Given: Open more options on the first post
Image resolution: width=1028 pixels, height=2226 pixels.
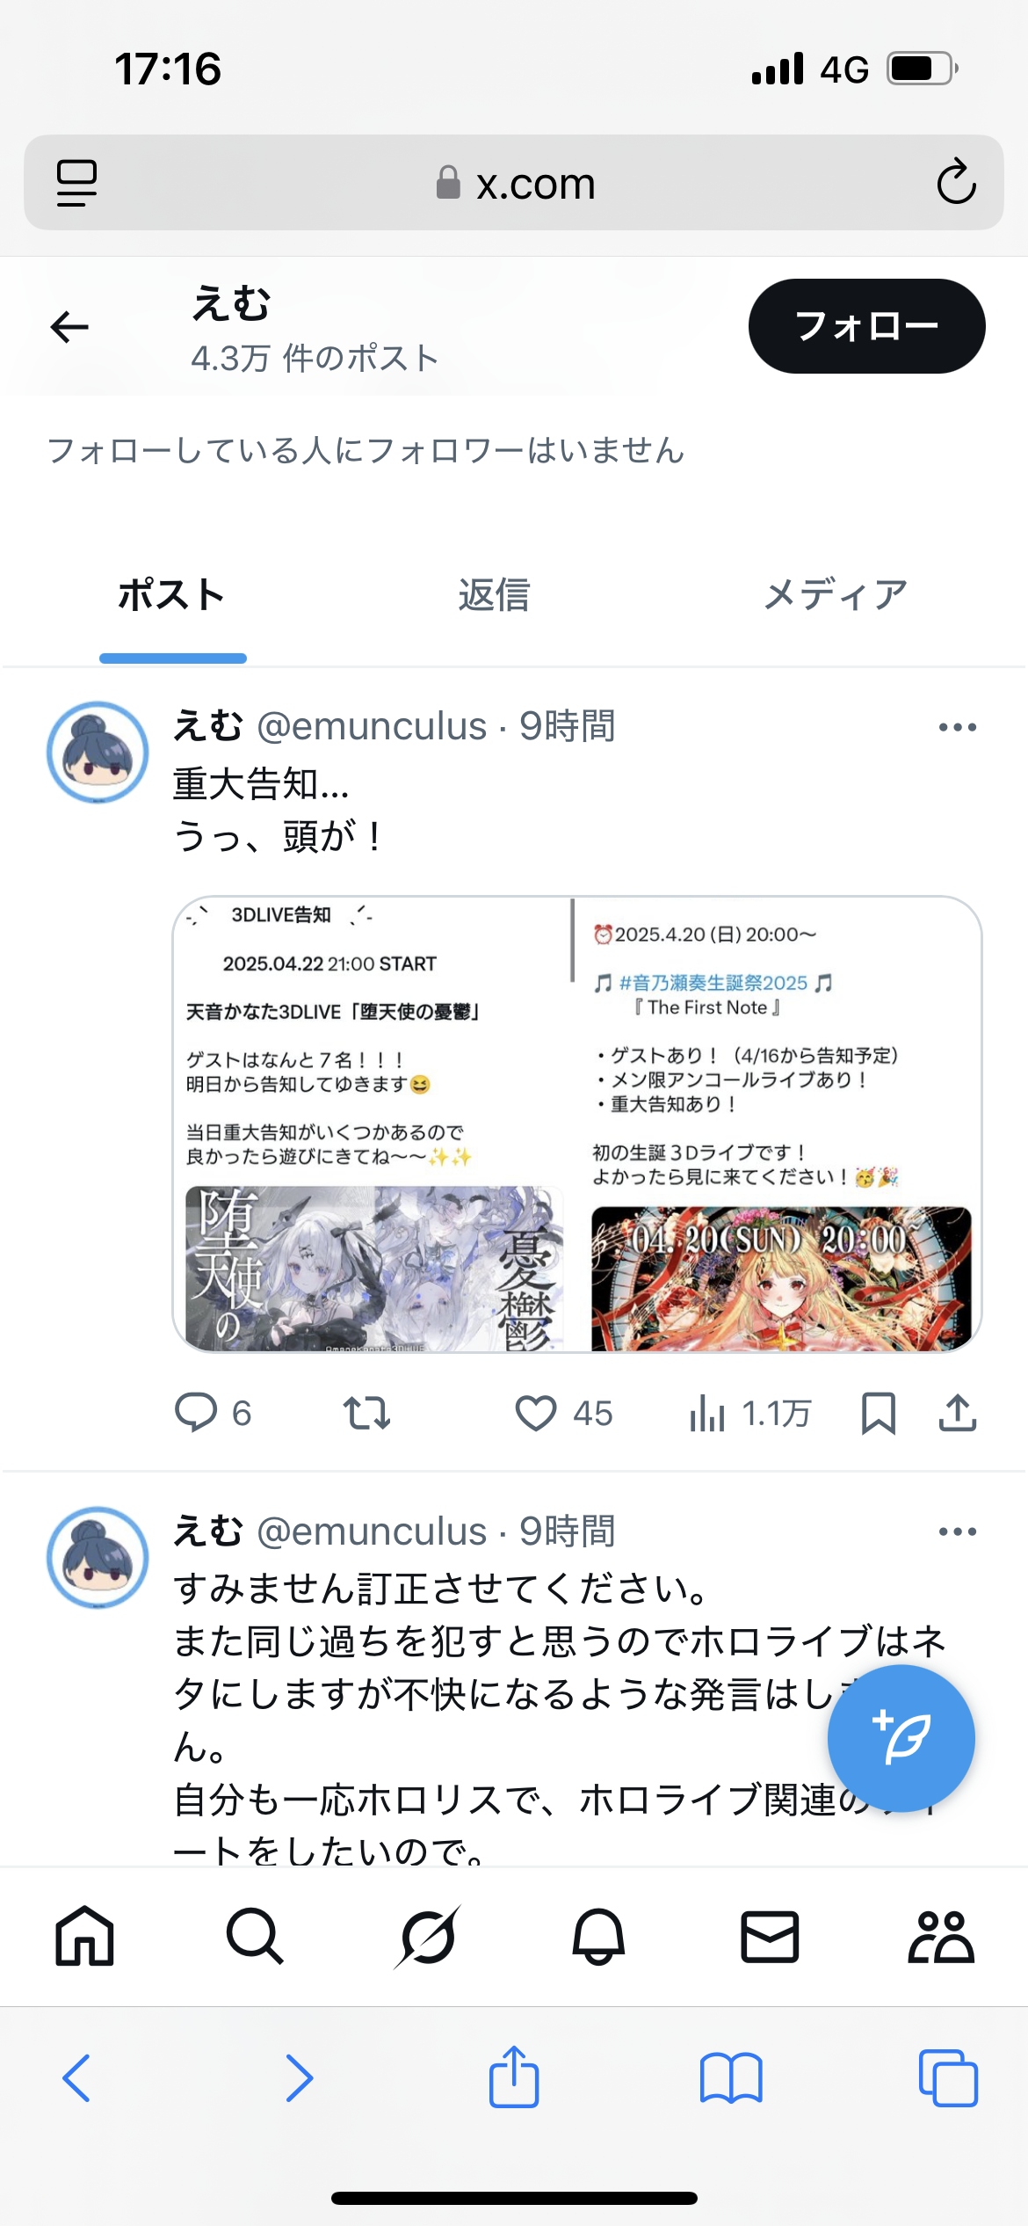Looking at the screenshot, I should 958,727.
